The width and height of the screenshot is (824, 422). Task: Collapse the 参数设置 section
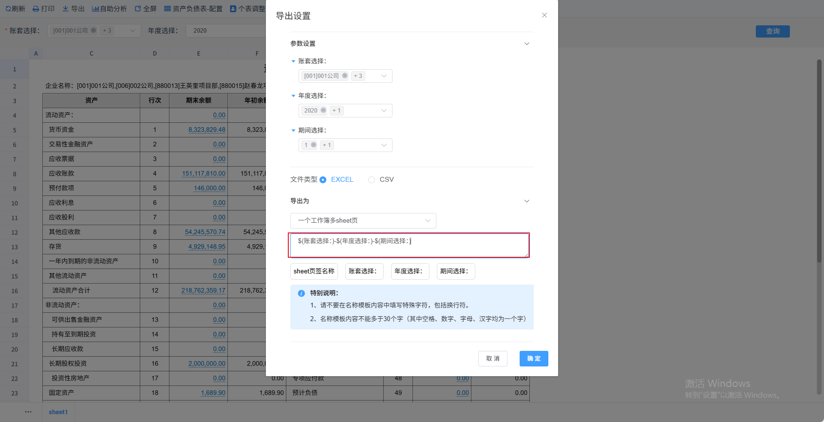(526, 44)
